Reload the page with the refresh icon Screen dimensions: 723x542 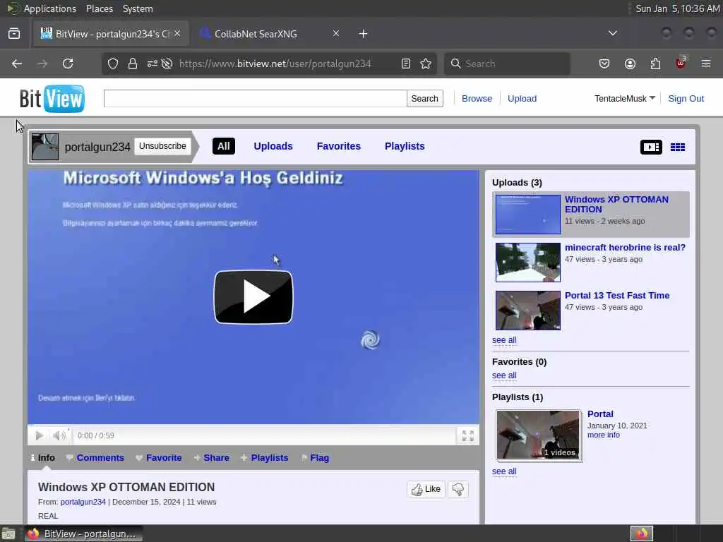[68, 64]
